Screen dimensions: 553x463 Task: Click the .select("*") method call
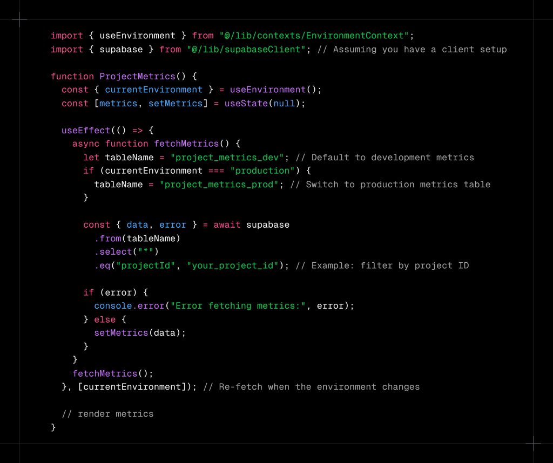[x=126, y=252]
